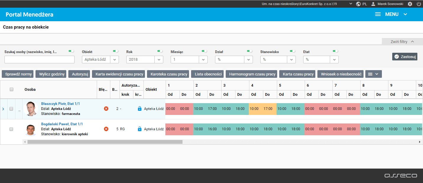Open the settings gear icon
Image resolution: width=423 pixels, height=183 pixels.
[x=410, y=4]
